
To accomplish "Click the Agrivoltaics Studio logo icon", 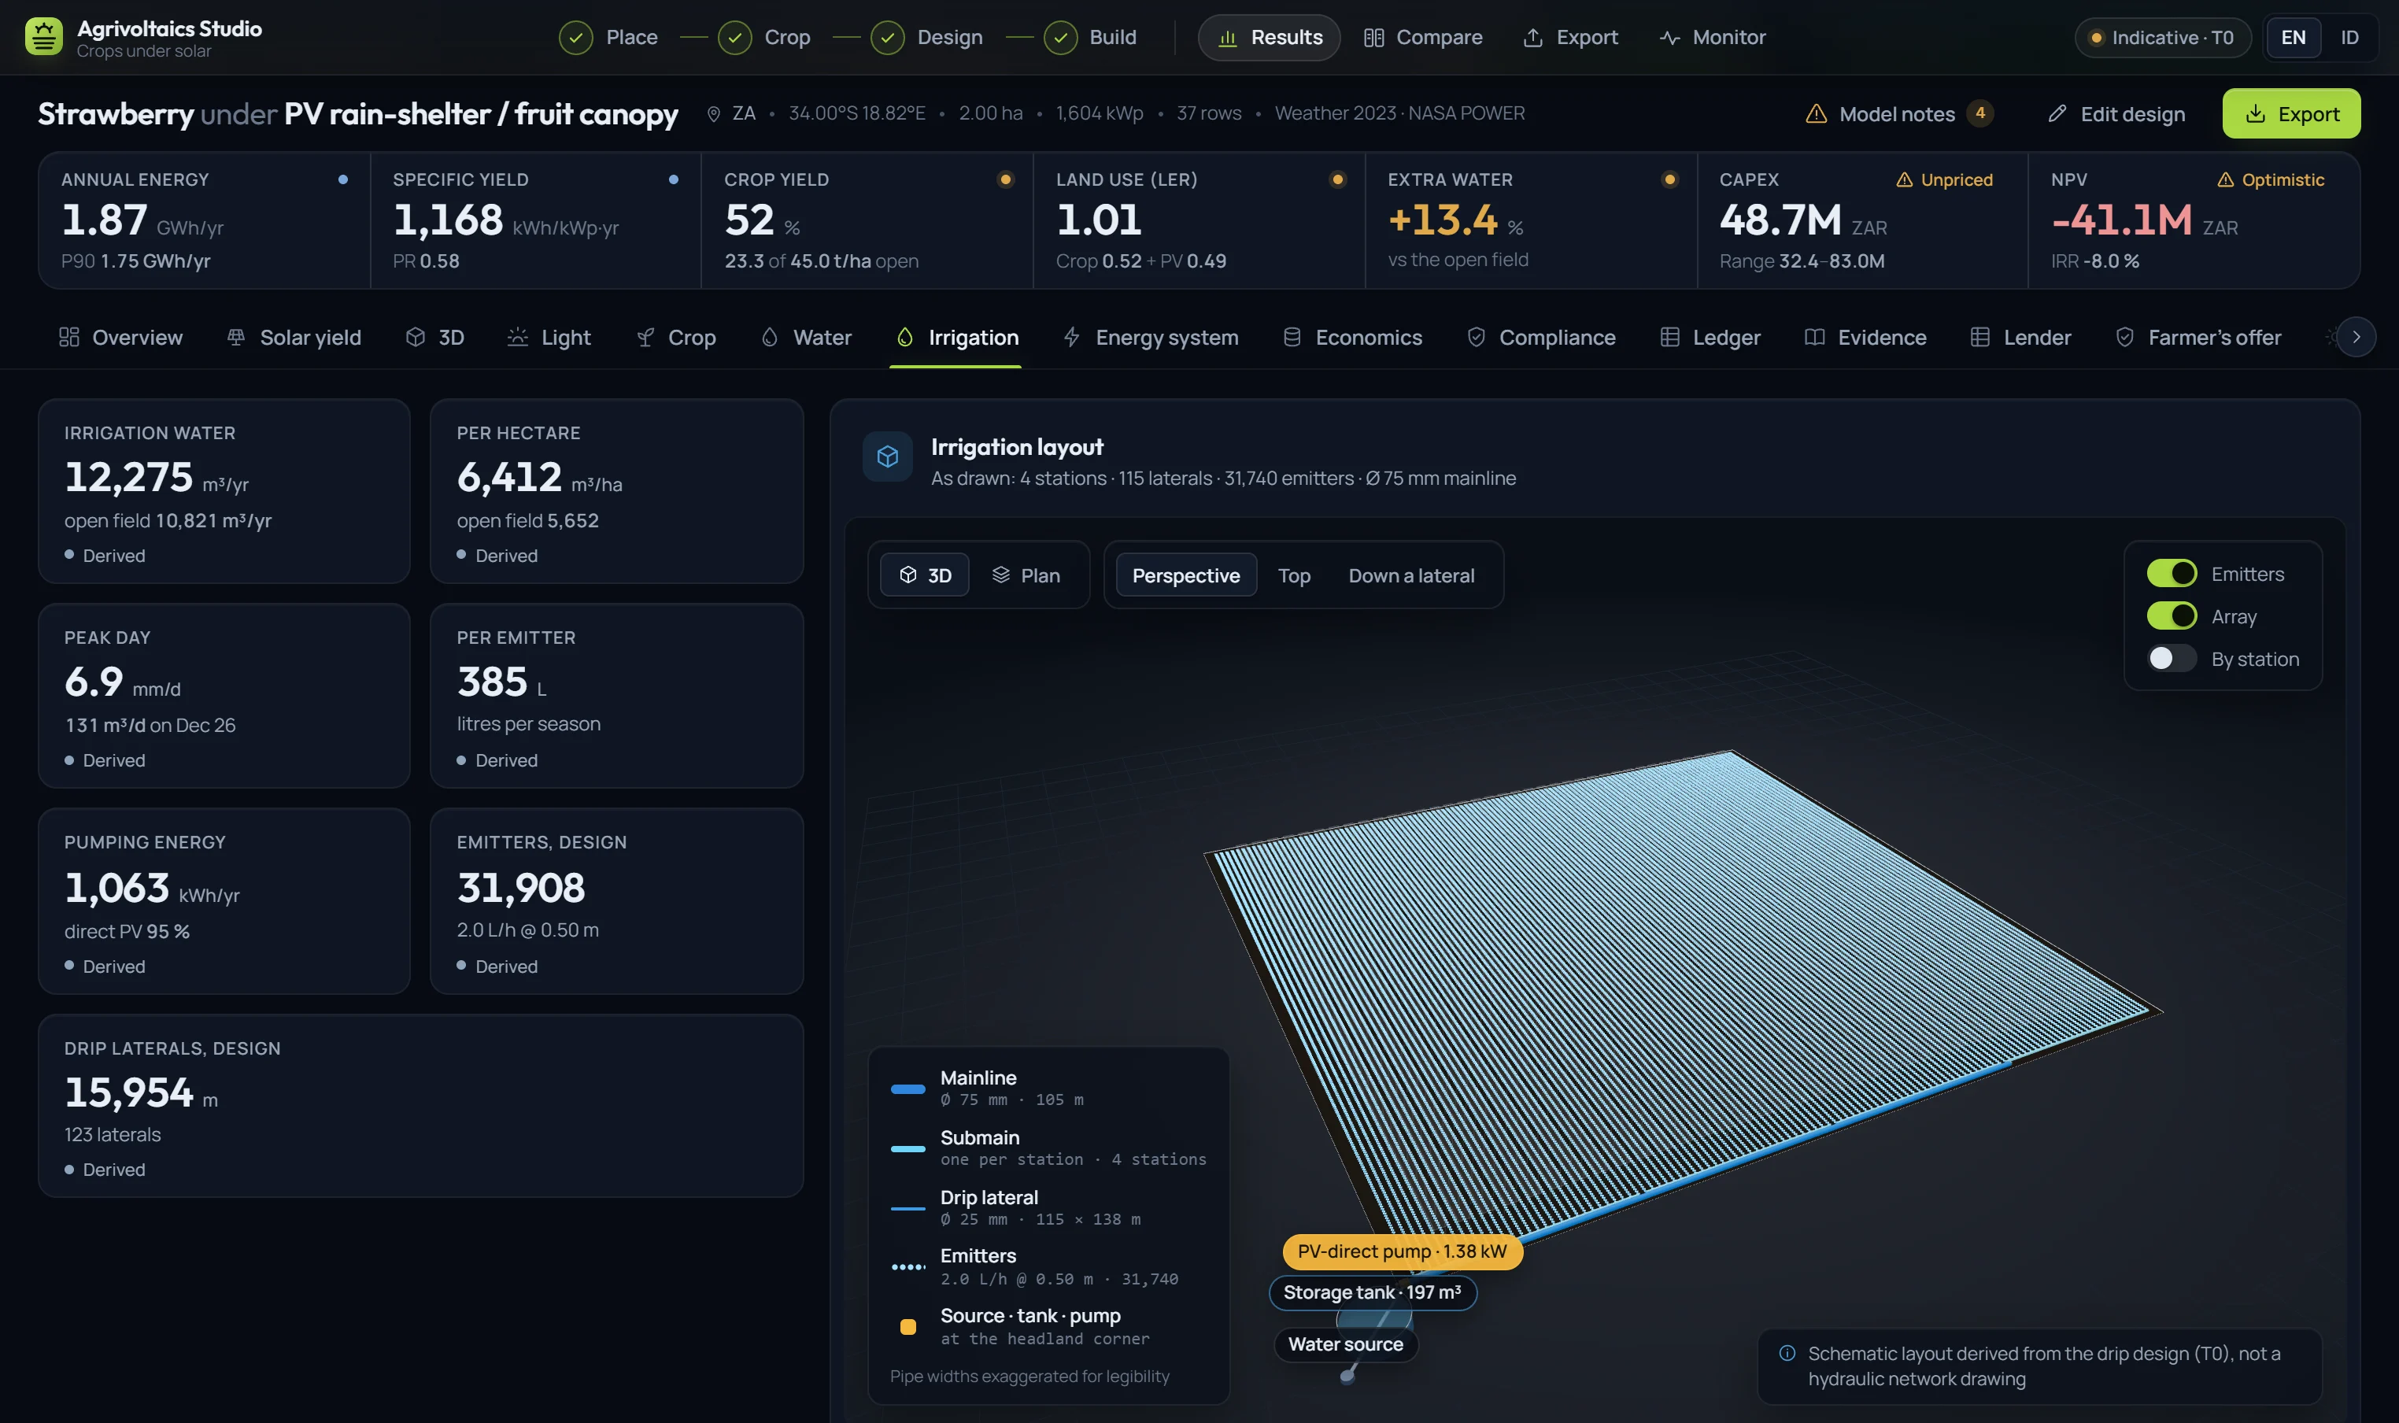I will click(43, 38).
